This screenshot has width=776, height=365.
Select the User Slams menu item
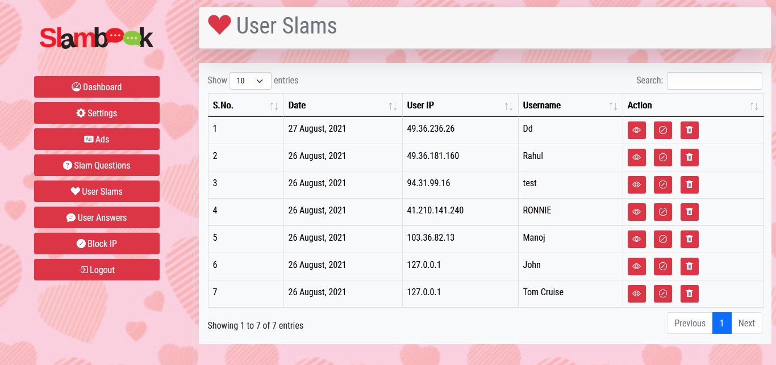point(97,191)
